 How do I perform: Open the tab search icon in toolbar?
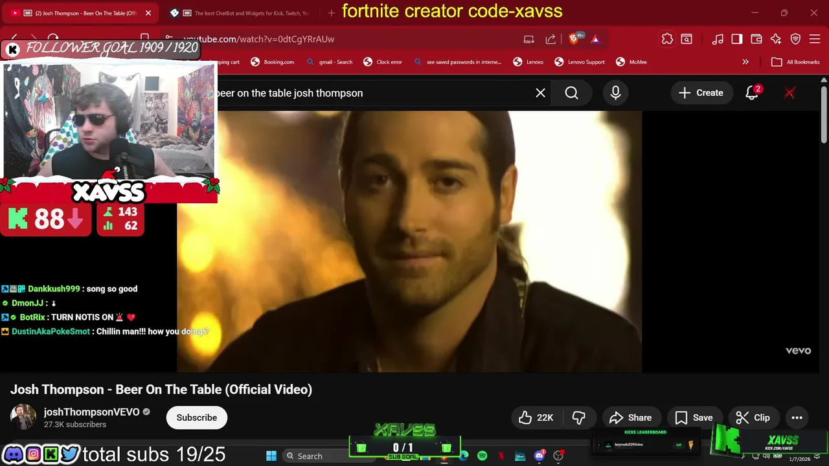click(687, 39)
